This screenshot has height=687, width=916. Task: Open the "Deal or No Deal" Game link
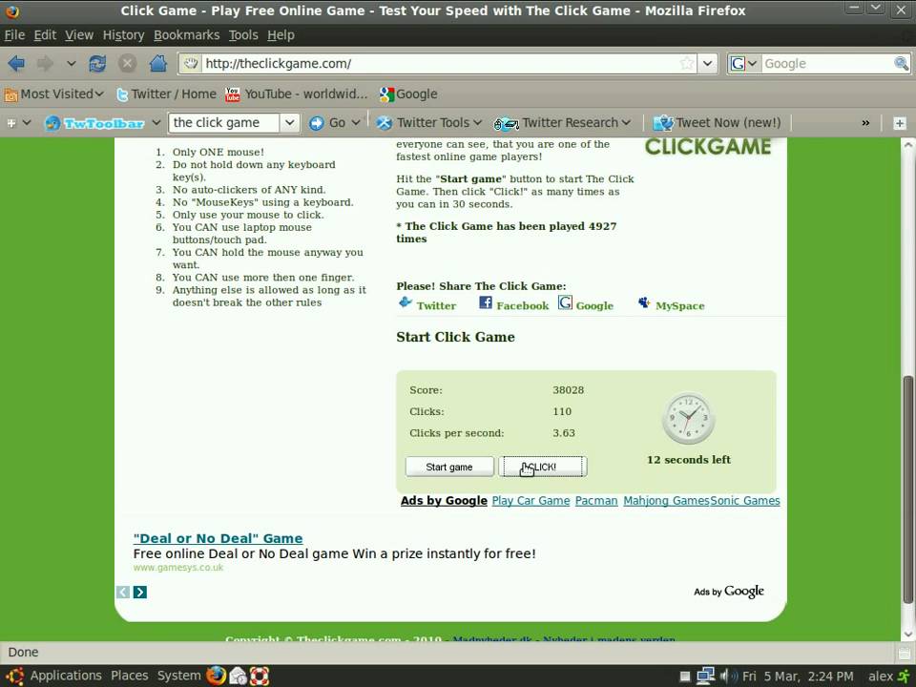click(218, 538)
